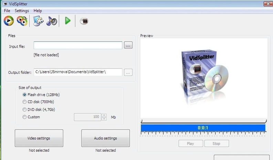Click 'Not selected' text under Audio settings
The image size is (273, 160).
pyautogui.click(x=105, y=150)
